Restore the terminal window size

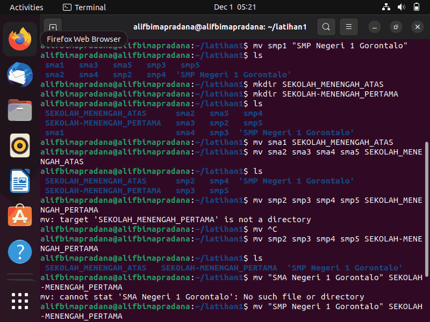[396, 27]
